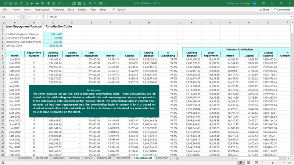Screen dimensions: 294x165
Task: Click the Save icon in the quick access toolbar
Action: pyautogui.click(x=5, y=3)
